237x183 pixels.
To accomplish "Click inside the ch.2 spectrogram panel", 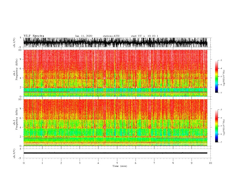I will coord(115,123).
